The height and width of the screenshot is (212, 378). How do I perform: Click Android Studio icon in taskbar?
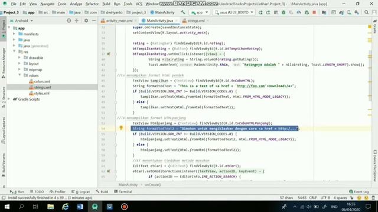[94, 207]
